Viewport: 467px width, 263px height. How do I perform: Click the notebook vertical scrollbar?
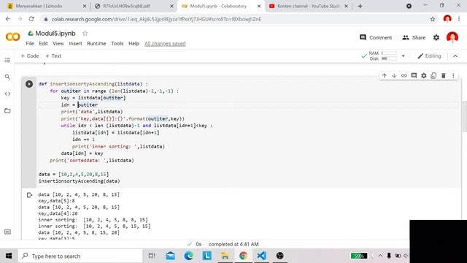464,116
